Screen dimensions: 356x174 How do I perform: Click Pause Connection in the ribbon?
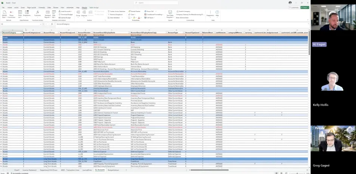point(12,14)
